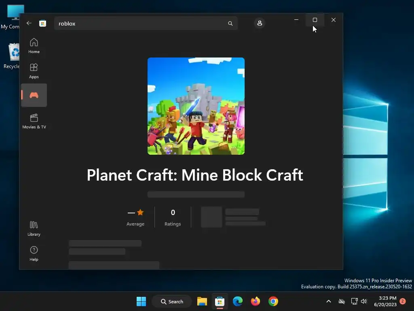Image resolution: width=414 pixels, height=311 pixels.
Task: Maximize the Microsoft Store window
Action: point(315,20)
